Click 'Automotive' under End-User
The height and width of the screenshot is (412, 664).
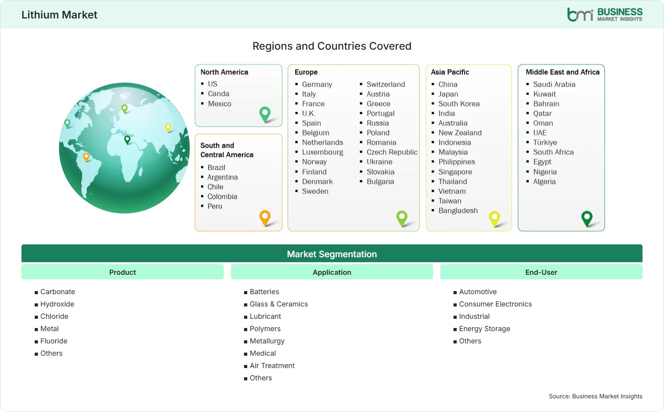[478, 292]
